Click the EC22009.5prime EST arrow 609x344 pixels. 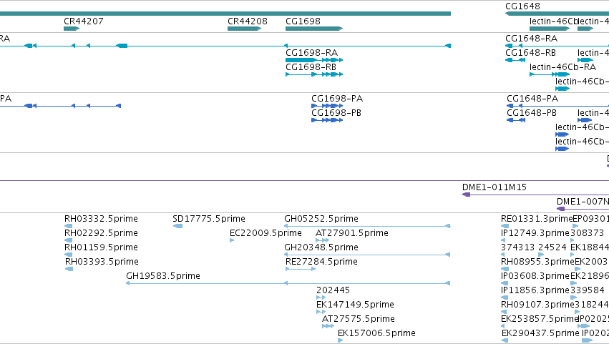tap(232, 240)
